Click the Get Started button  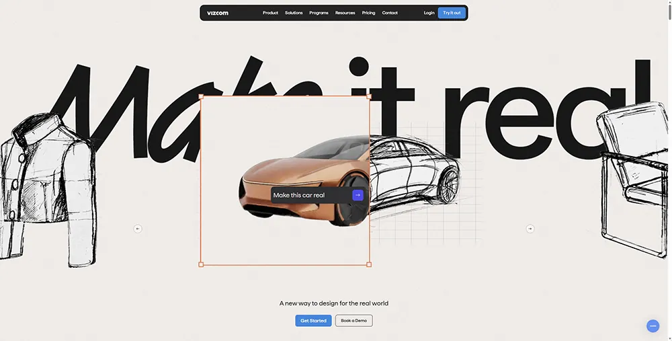313,321
